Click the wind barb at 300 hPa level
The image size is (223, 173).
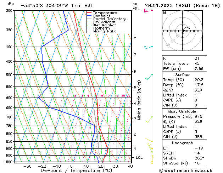click(148, 11)
